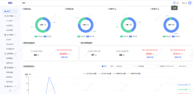194x94 pixels.
Task: Click the Fadada logo
Action: [x=10, y=3]
